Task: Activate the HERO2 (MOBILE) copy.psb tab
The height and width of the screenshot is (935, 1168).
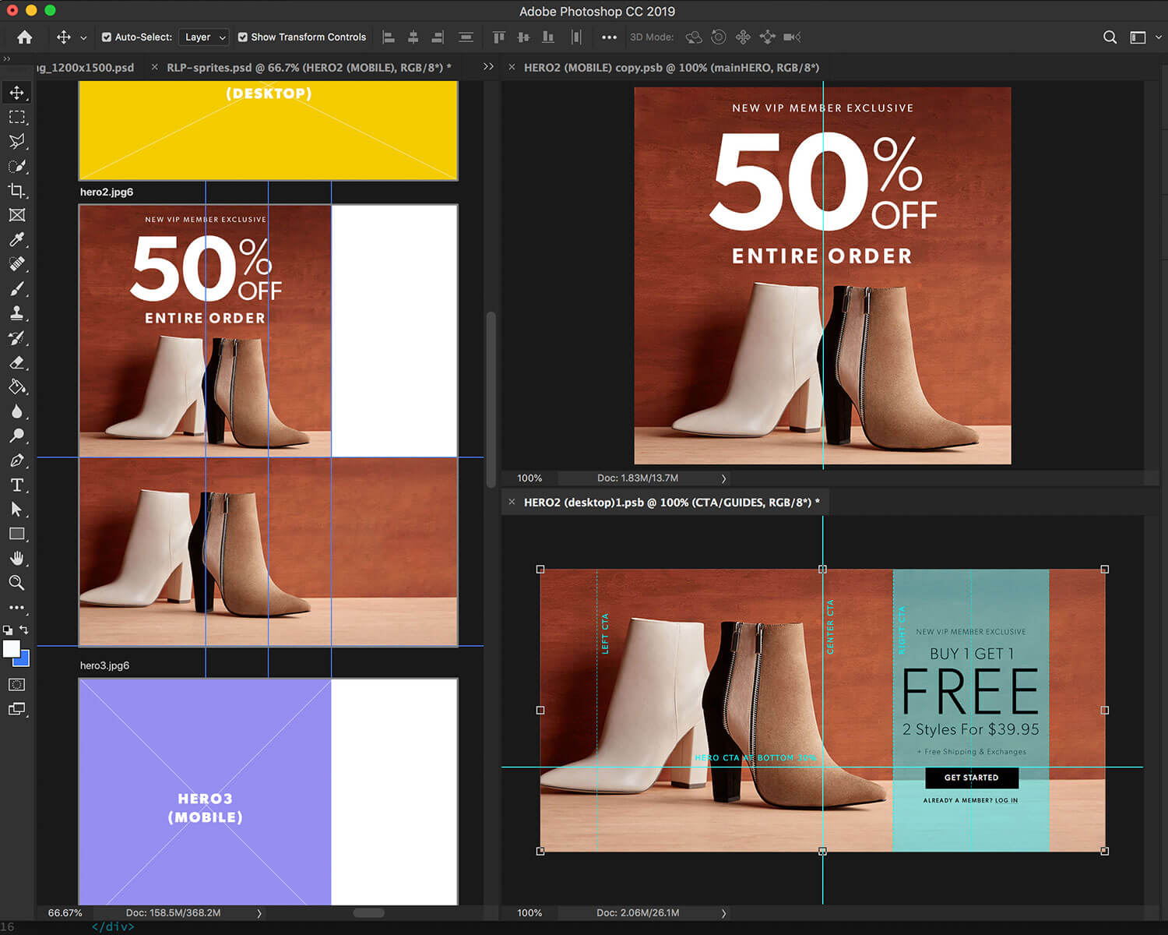Action: tap(671, 68)
